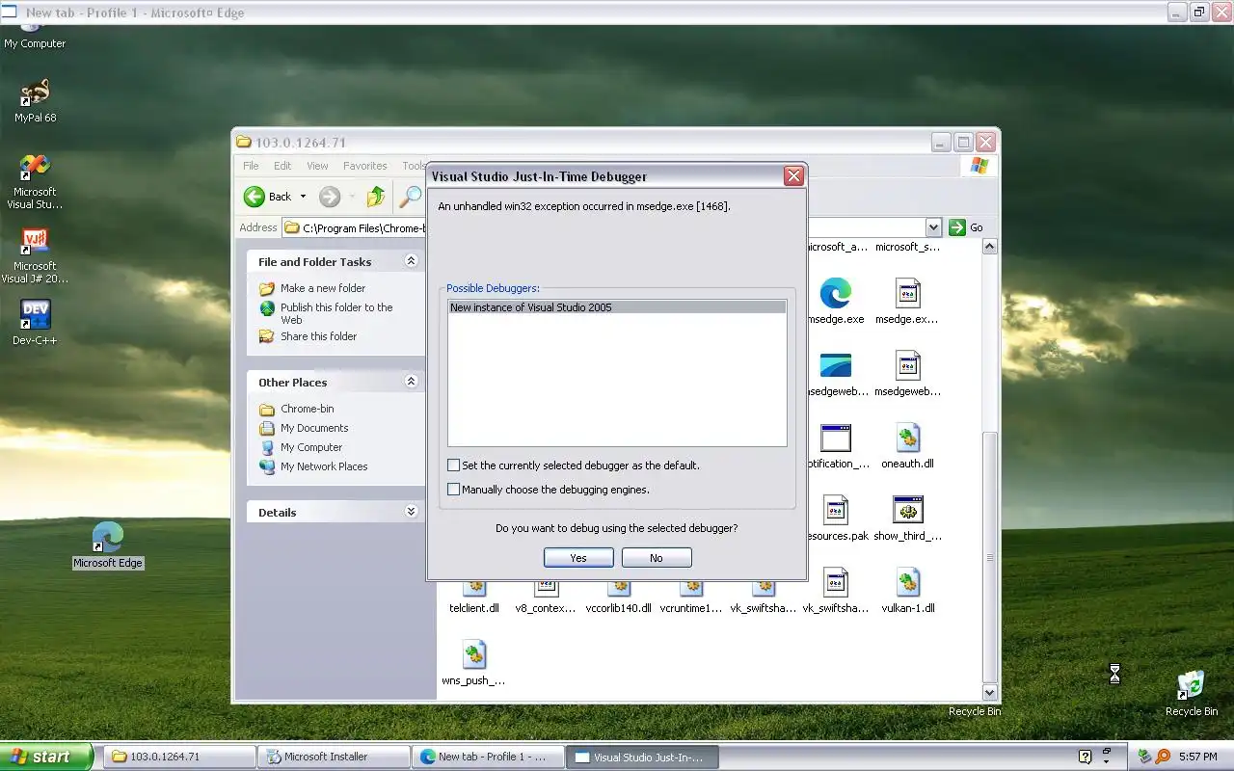The image size is (1234, 771).
Task: Click the Up folder icon
Action: 376,197
